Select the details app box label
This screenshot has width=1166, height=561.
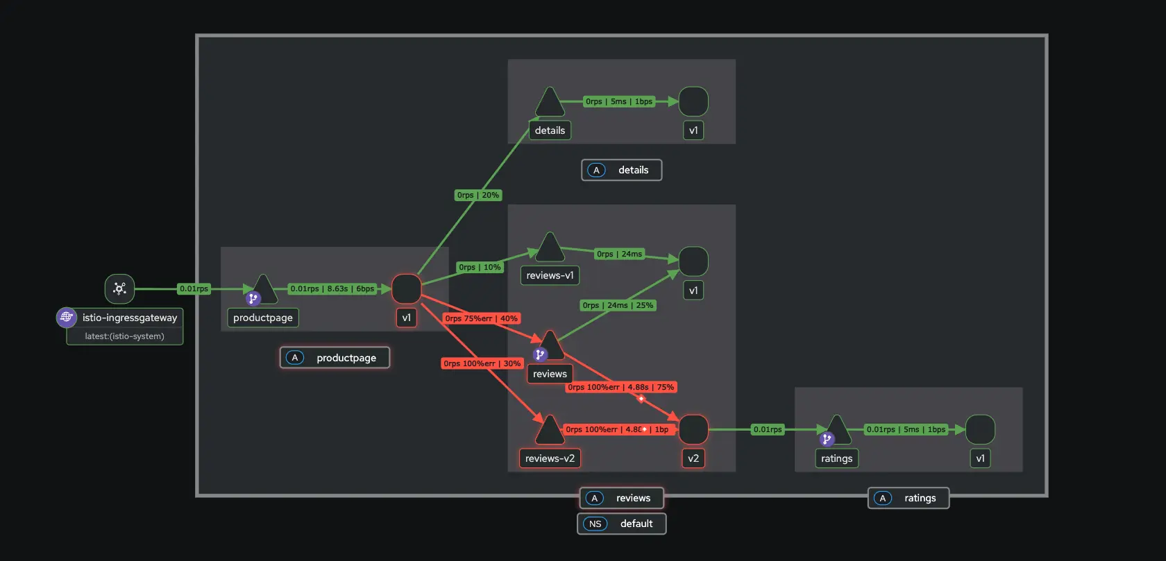[x=621, y=170]
